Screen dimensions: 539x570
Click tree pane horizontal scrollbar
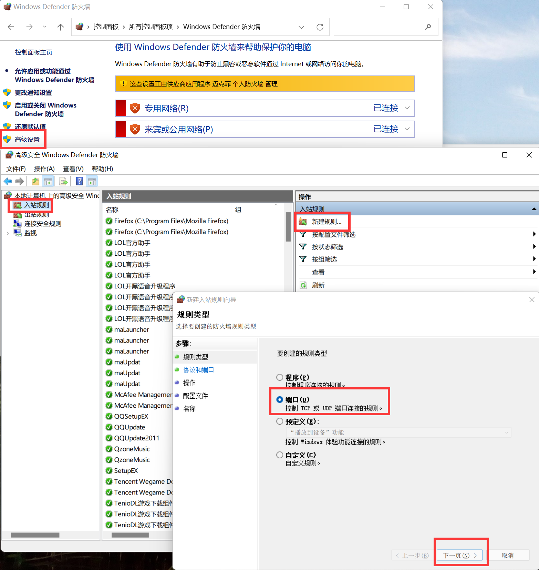[35, 535]
